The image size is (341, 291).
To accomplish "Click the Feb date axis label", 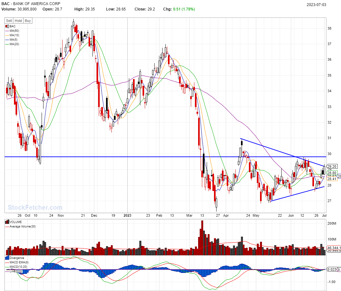I will click(x=159, y=215).
